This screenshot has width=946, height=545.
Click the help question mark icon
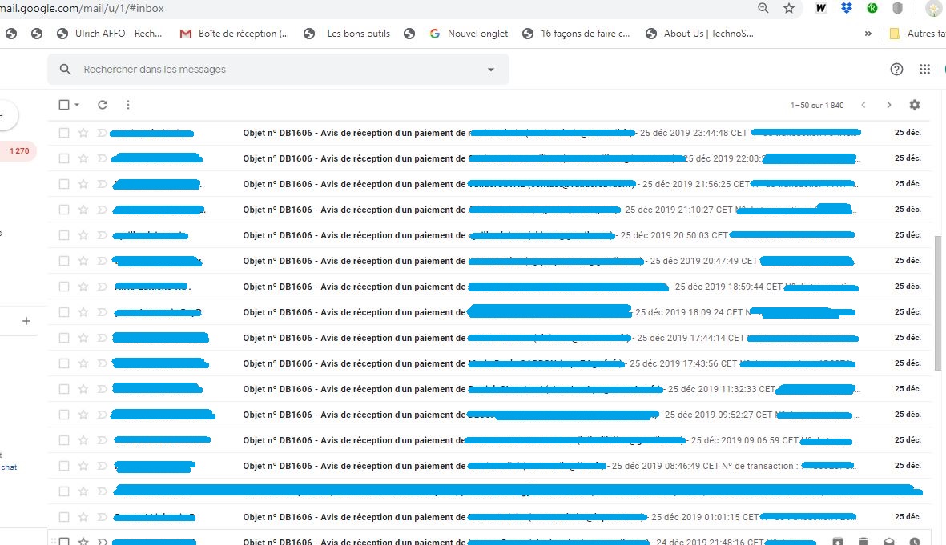coord(897,70)
